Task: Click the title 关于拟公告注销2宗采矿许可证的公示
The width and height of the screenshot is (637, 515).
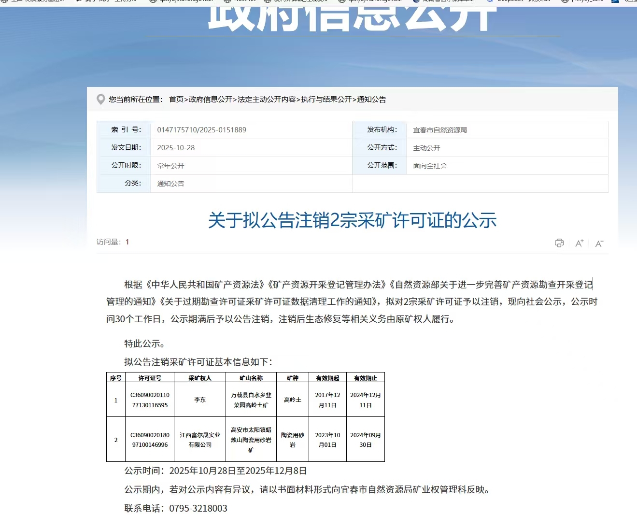Action: [352, 220]
